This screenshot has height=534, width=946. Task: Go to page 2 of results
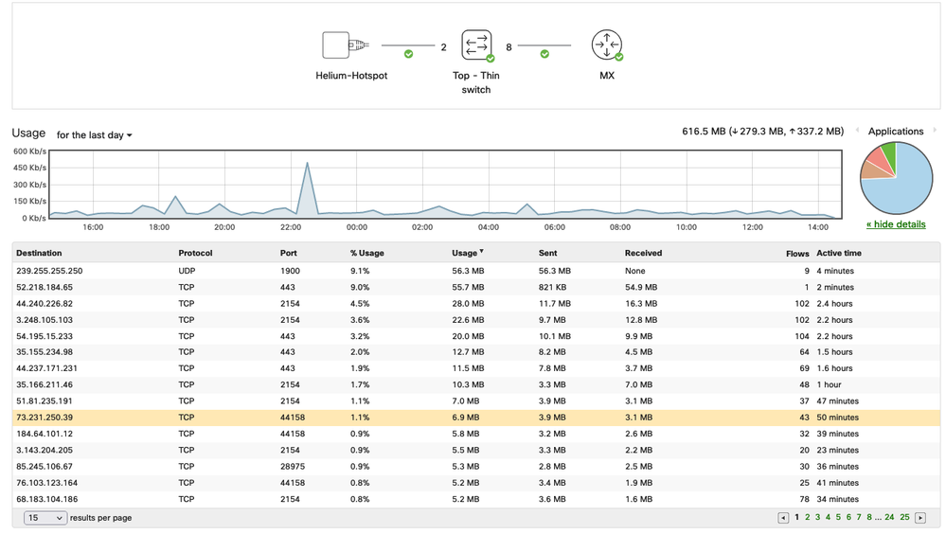pos(807,517)
